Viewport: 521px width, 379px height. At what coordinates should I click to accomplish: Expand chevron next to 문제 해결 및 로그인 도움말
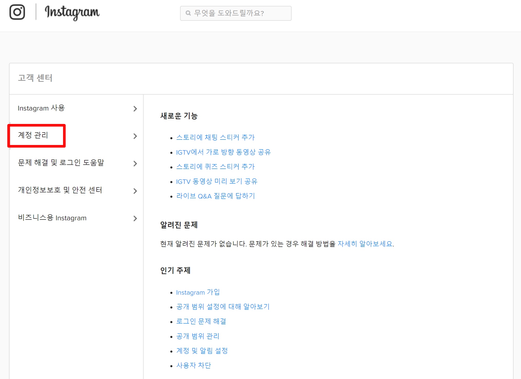(x=135, y=164)
